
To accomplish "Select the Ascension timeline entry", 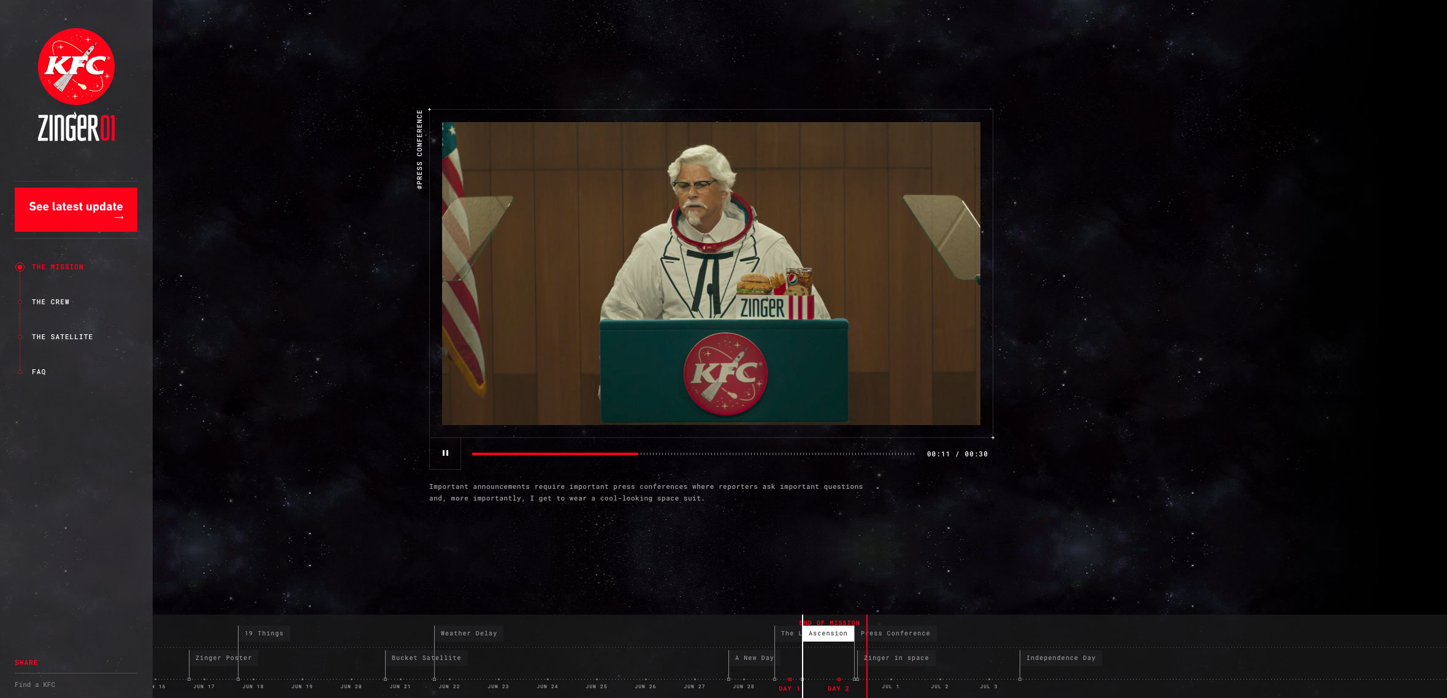I will (x=828, y=634).
